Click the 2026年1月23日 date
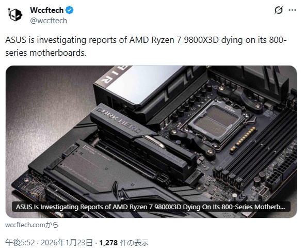305x251 pixels. (67, 243)
